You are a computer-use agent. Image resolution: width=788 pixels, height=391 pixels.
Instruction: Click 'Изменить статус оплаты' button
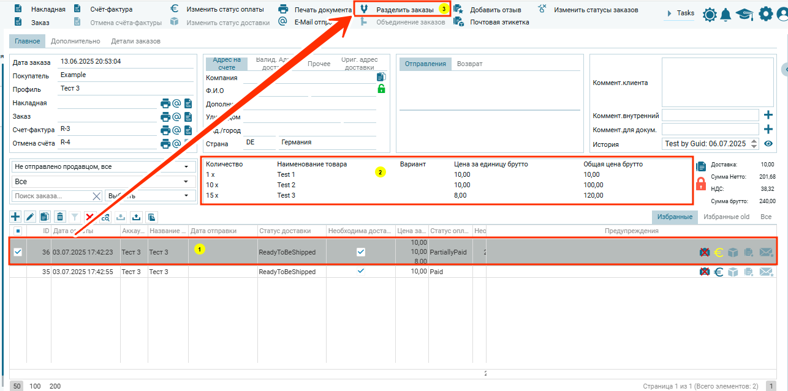point(225,10)
